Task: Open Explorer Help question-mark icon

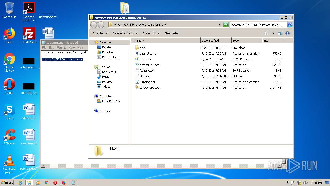Action: pyautogui.click(x=287, y=33)
